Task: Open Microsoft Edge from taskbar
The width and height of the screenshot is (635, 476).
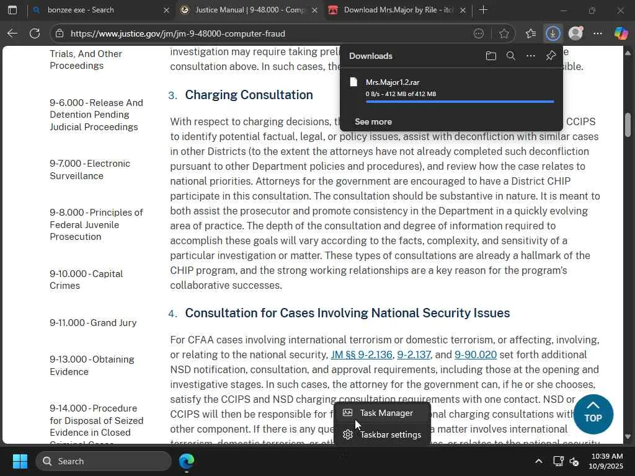Action: point(187,461)
